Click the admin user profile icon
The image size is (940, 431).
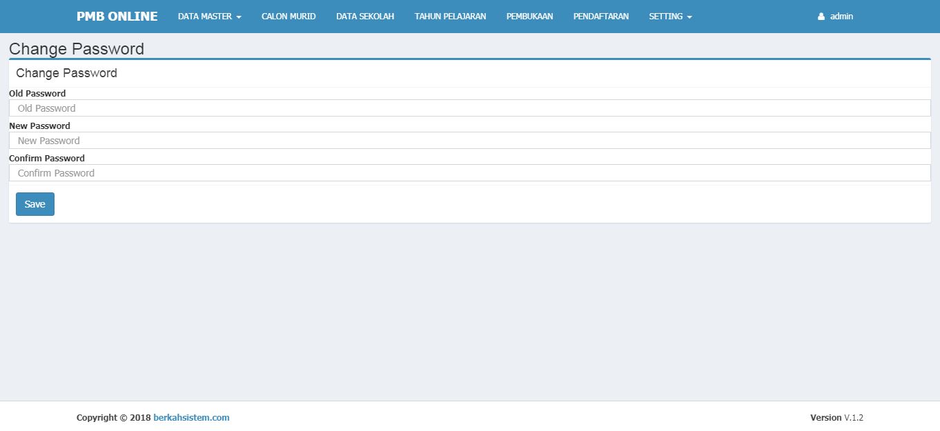821,17
